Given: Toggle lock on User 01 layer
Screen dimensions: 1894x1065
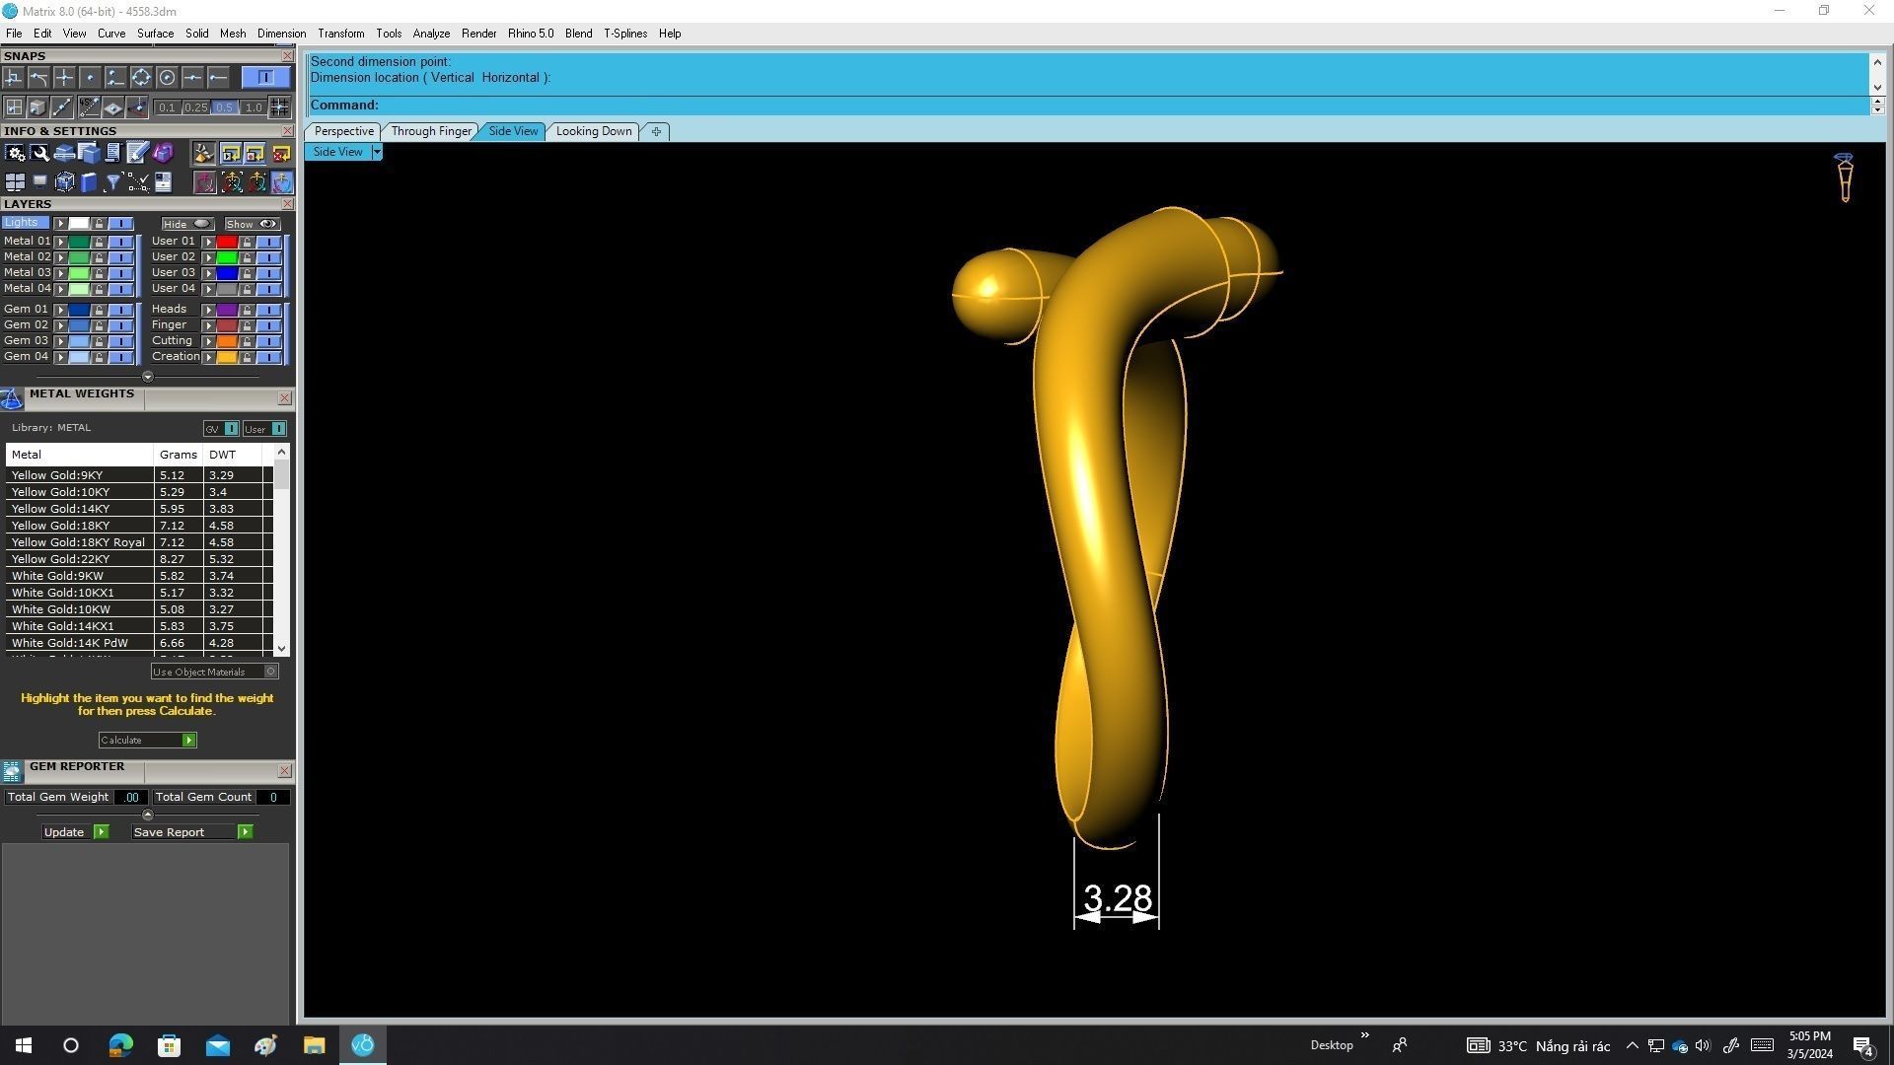Looking at the screenshot, I should (x=247, y=242).
